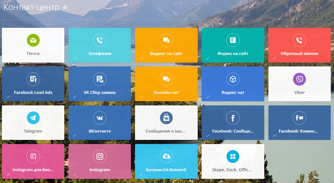Click the Почта label text

tap(33, 54)
